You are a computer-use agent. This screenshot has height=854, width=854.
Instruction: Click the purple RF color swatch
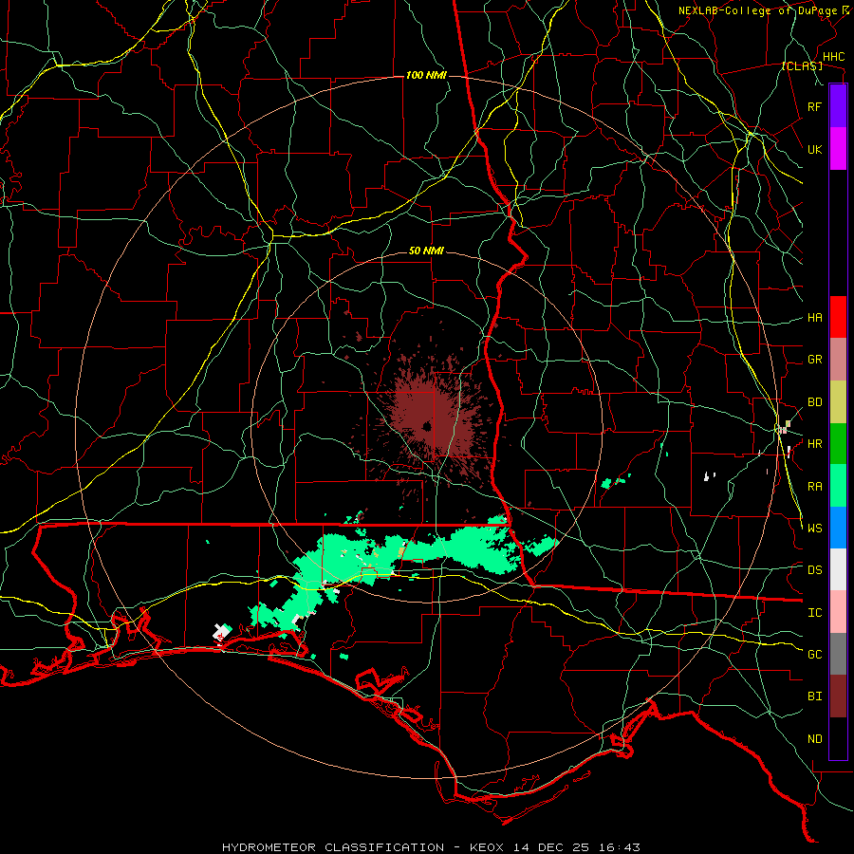tap(838, 106)
